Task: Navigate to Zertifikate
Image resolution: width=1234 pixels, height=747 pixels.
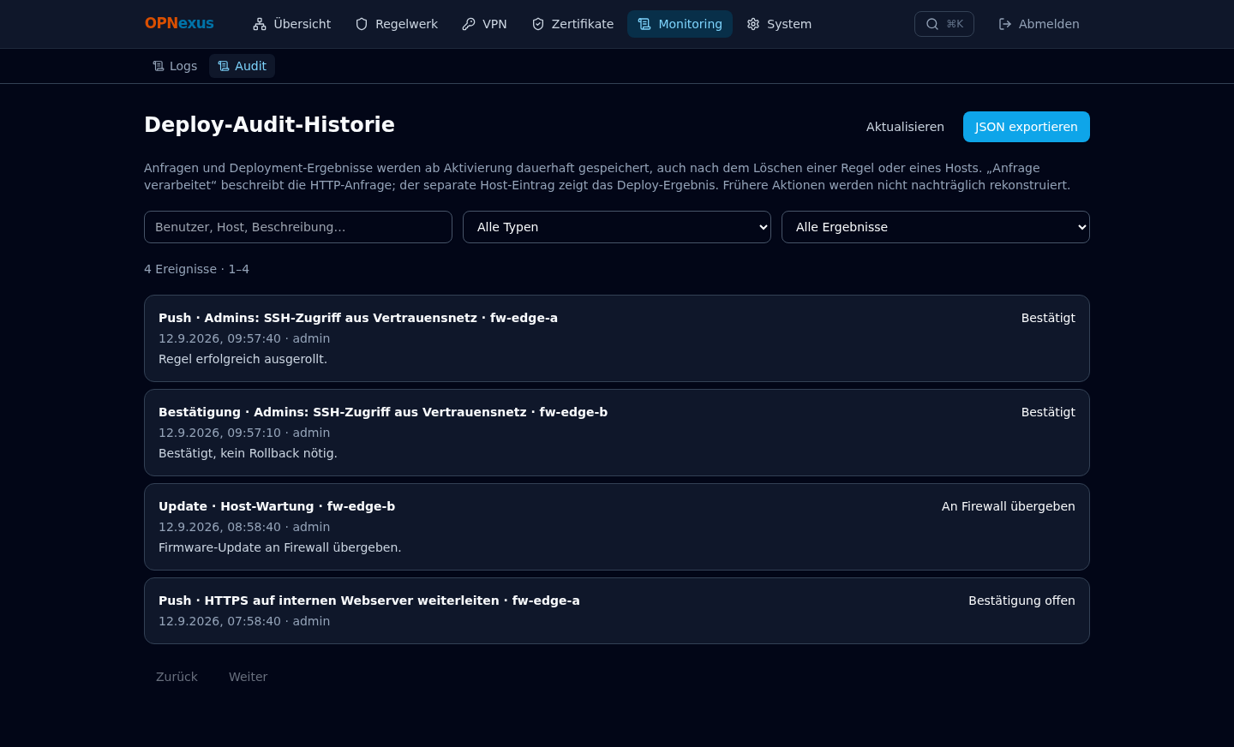Action: 572,24
